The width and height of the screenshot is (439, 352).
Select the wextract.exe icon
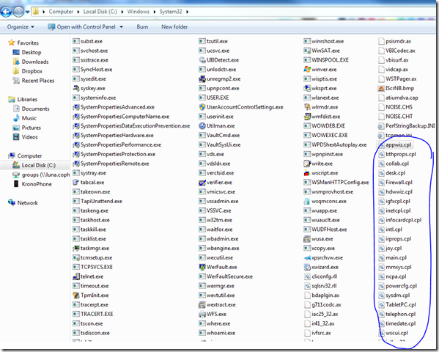pos(202,304)
